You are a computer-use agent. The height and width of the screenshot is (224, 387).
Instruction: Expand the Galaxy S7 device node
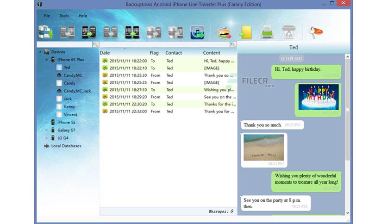click(x=46, y=130)
